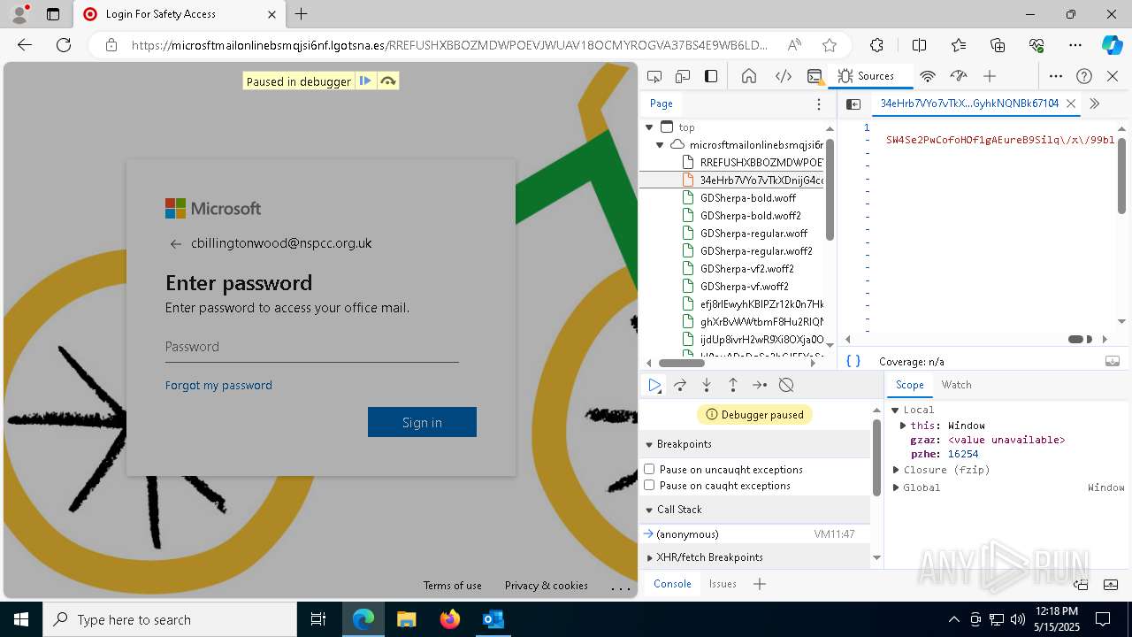Select the Page navigator tab

(662, 104)
